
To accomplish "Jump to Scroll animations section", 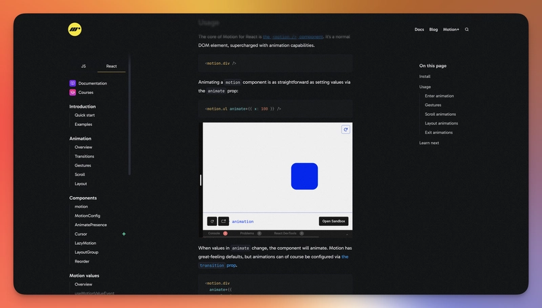I will pos(440,114).
